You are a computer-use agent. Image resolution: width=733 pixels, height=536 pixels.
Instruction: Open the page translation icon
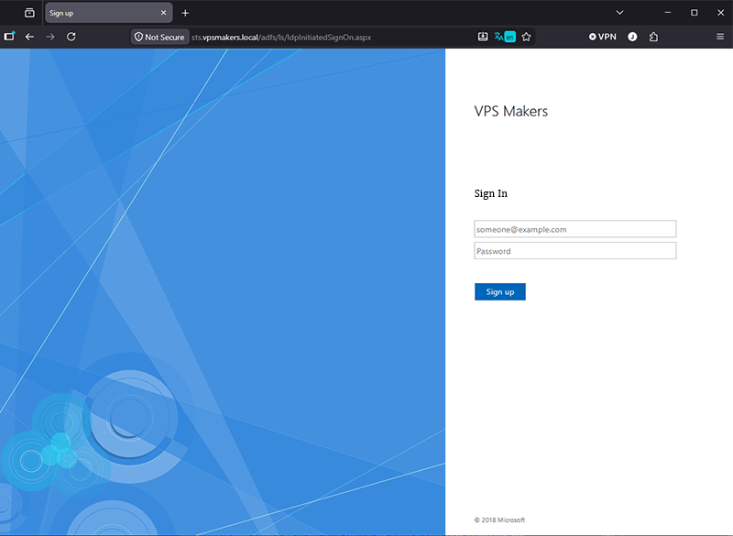[505, 37]
